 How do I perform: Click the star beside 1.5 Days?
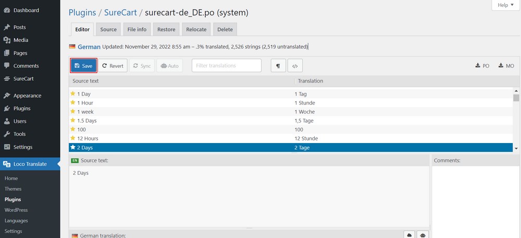pos(73,121)
